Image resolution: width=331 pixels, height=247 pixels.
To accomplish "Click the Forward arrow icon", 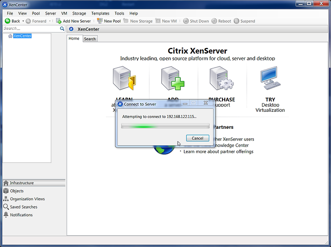I will tap(29, 21).
